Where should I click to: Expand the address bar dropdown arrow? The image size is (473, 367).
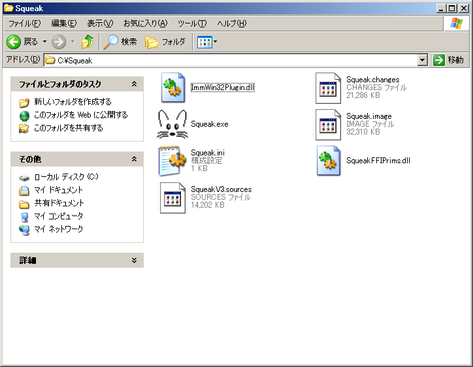click(x=422, y=60)
